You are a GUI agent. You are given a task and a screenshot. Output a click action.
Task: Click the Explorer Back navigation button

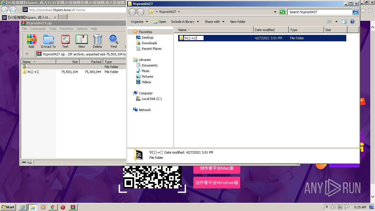[x=132, y=12]
